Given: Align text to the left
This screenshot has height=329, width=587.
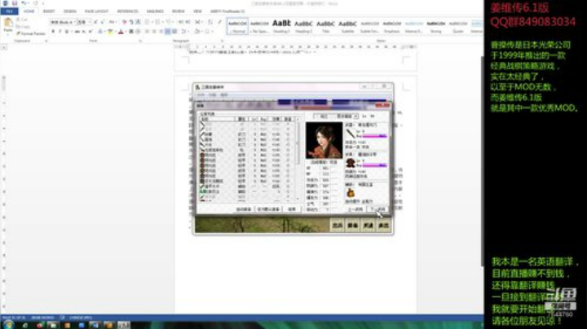Looking at the screenshot, I should tap(147, 32).
